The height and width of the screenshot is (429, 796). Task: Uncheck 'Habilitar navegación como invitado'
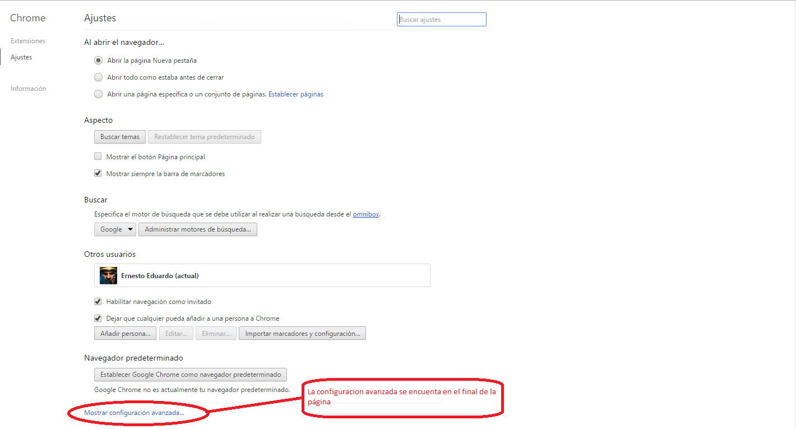(x=98, y=302)
